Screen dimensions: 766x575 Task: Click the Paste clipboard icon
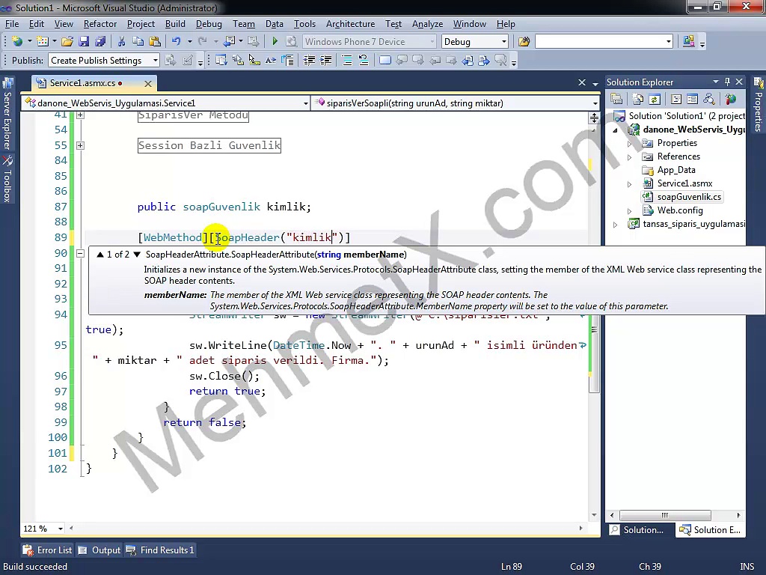click(154, 42)
